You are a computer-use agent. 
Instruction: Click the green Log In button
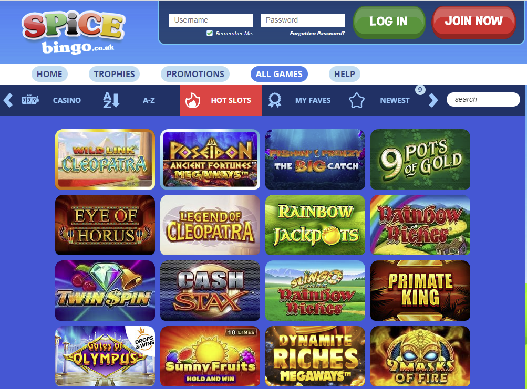(x=389, y=22)
